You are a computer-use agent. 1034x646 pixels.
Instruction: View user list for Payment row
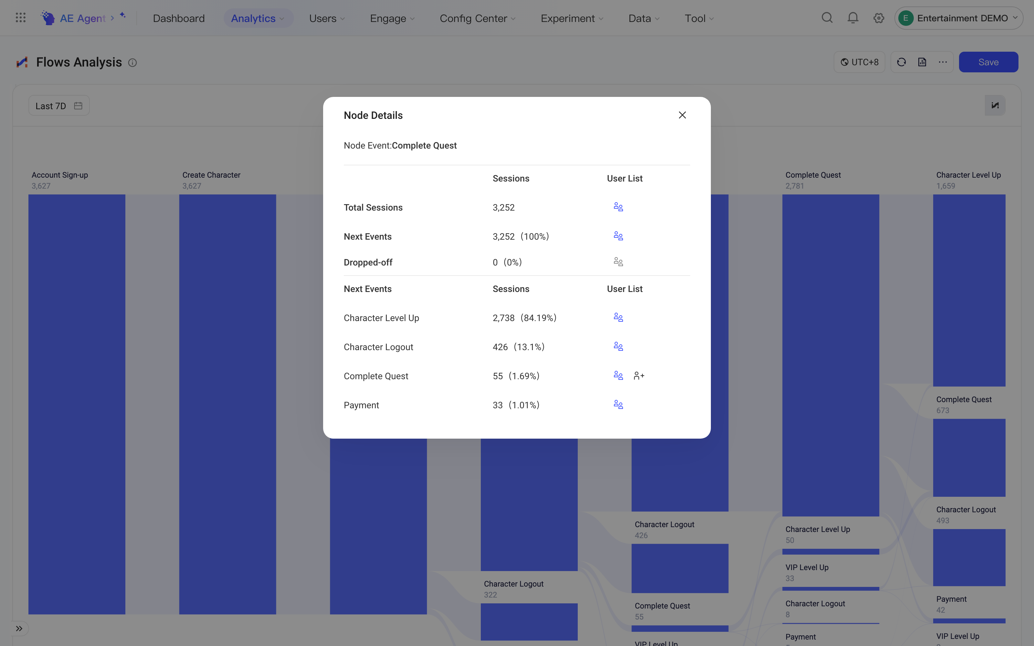tap(618, 405)
